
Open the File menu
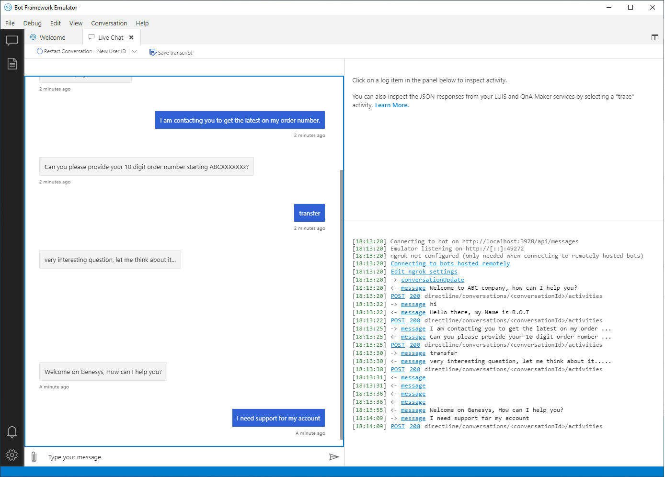coord(10,23)
